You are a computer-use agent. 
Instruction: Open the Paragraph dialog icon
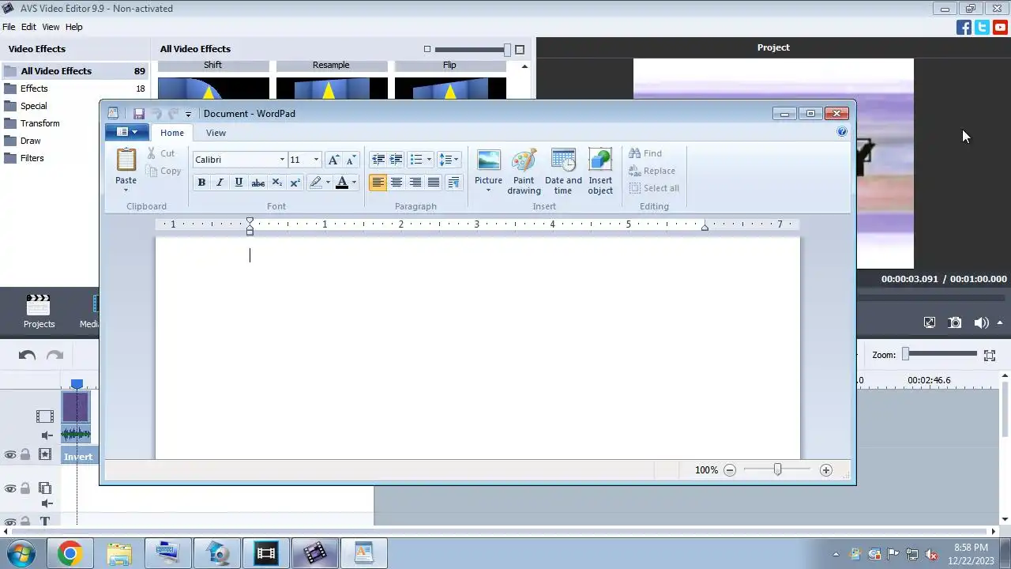click(453, 183)
